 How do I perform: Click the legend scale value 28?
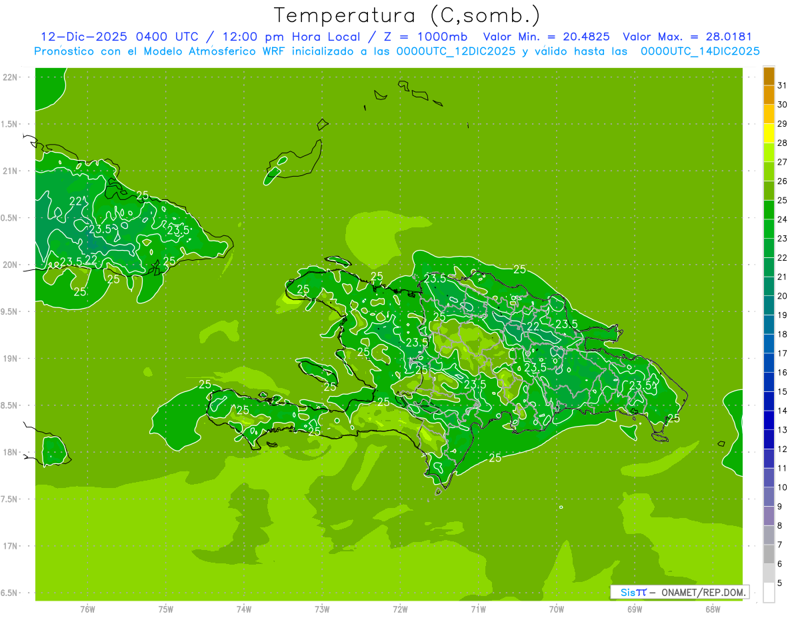pyautogui.click(x=782, y=143)
